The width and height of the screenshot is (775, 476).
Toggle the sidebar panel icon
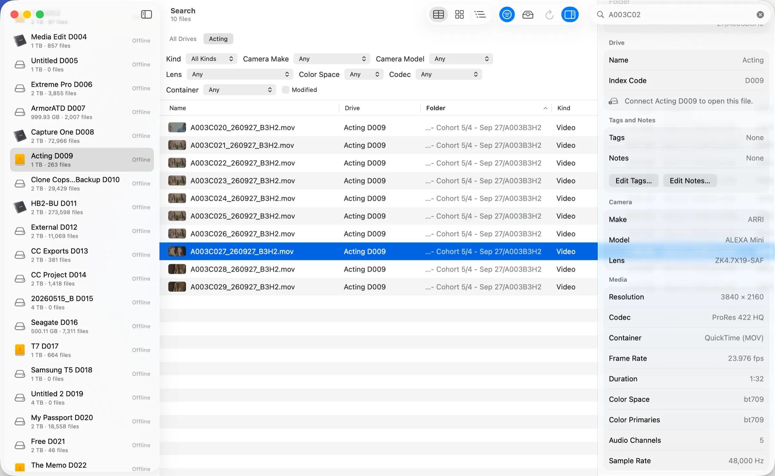coord(146,15)
